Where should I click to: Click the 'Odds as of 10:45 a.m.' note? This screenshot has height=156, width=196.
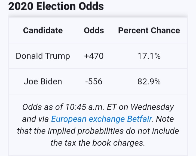click(x=63, y=107)
